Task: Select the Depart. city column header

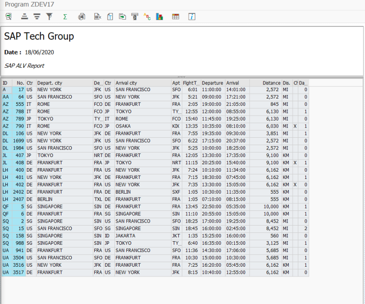Action: [64, 83]
